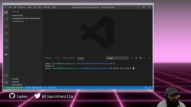This screenshot has height=107, width=191.
Task: Click SSH: FSharp-Spark-VM remote indicator
Action: point(14,88)
